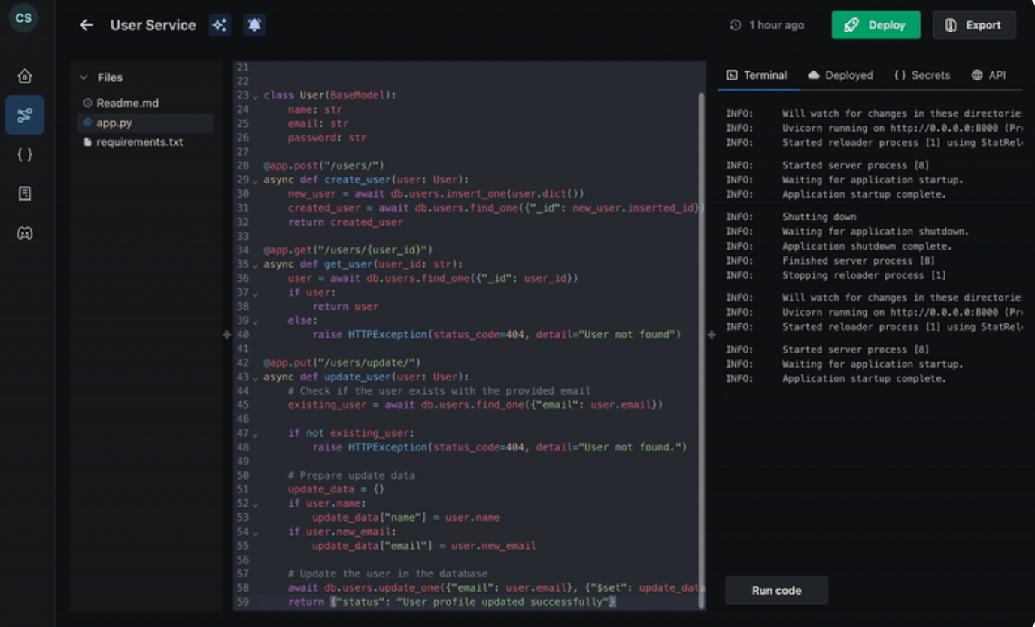
Task: Open the docs book sidebar icon
Action: (25, 194)
